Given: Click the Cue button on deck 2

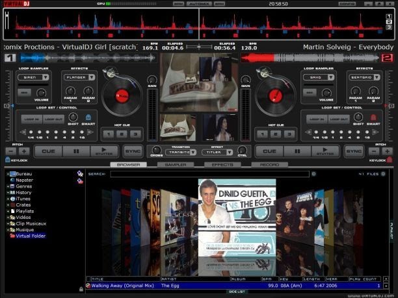Looking at the screenshot, I should pyautogui.click(x=269, y=151).
